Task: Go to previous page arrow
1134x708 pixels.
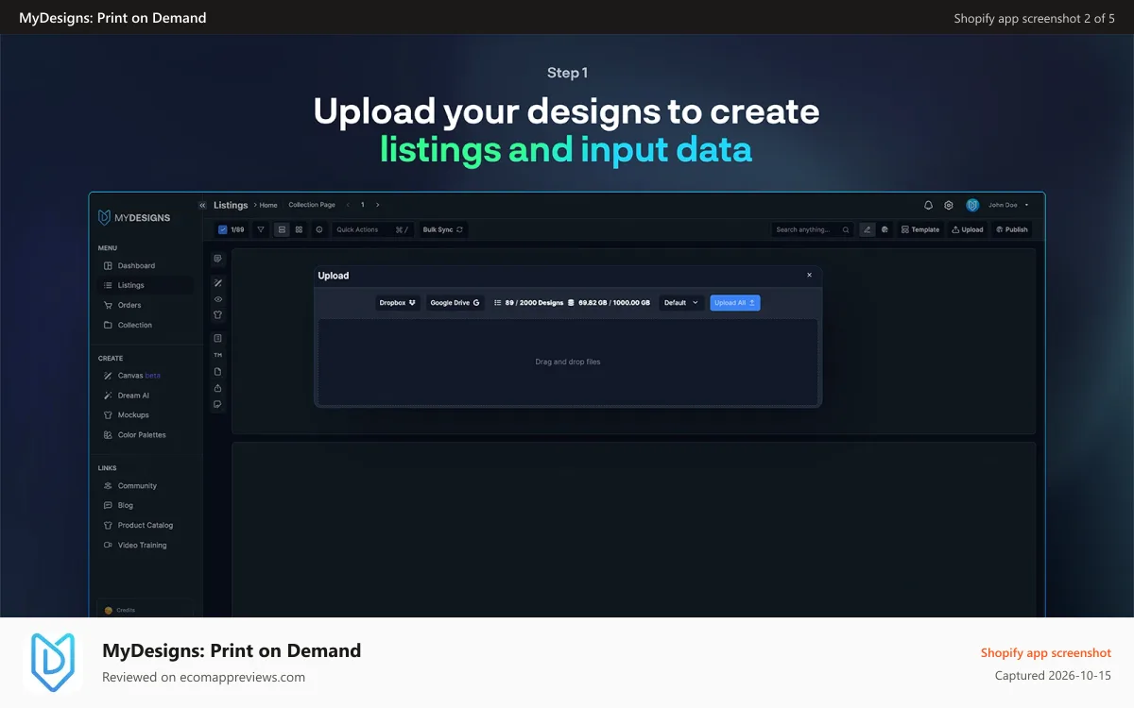Action: click(x=347, y=205)
